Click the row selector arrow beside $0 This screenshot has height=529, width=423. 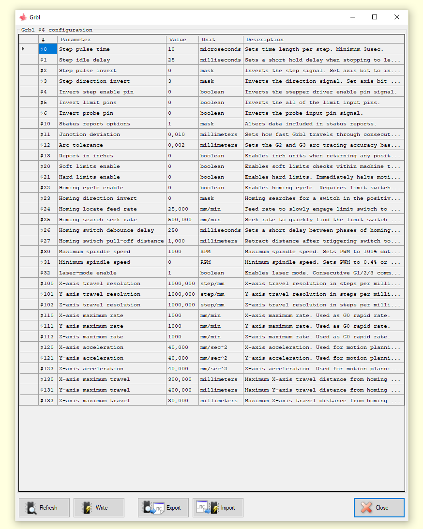pos(22,49)
